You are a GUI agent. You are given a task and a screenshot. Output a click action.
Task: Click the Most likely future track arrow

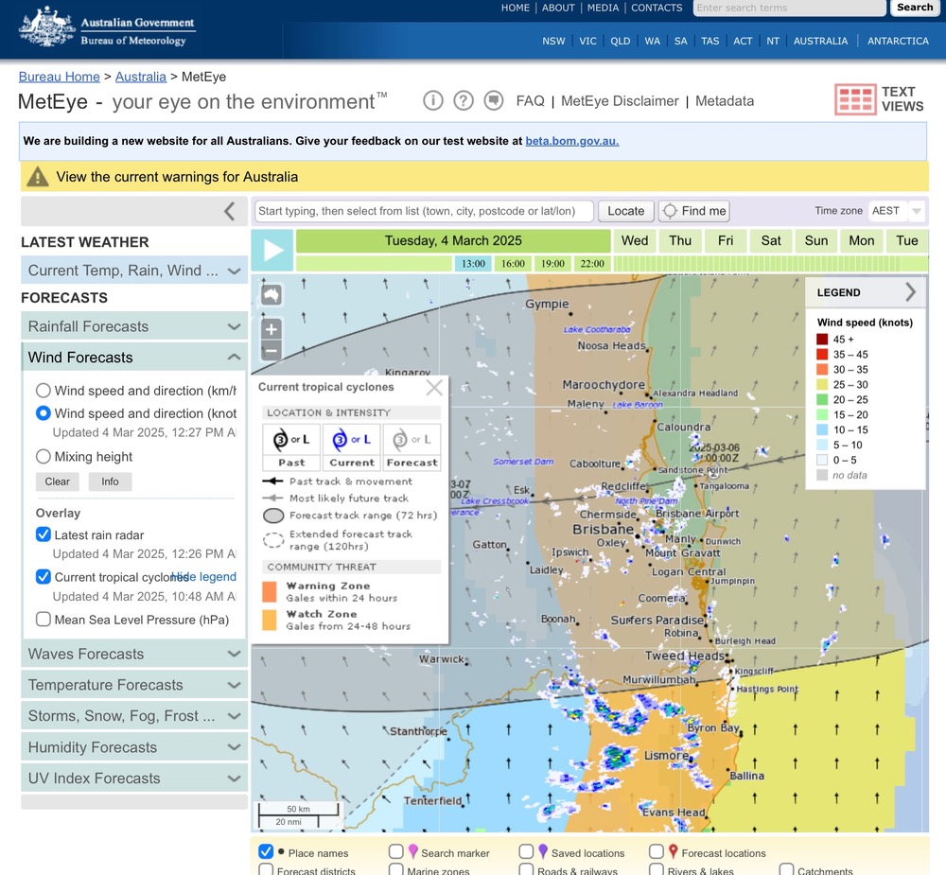273,499
